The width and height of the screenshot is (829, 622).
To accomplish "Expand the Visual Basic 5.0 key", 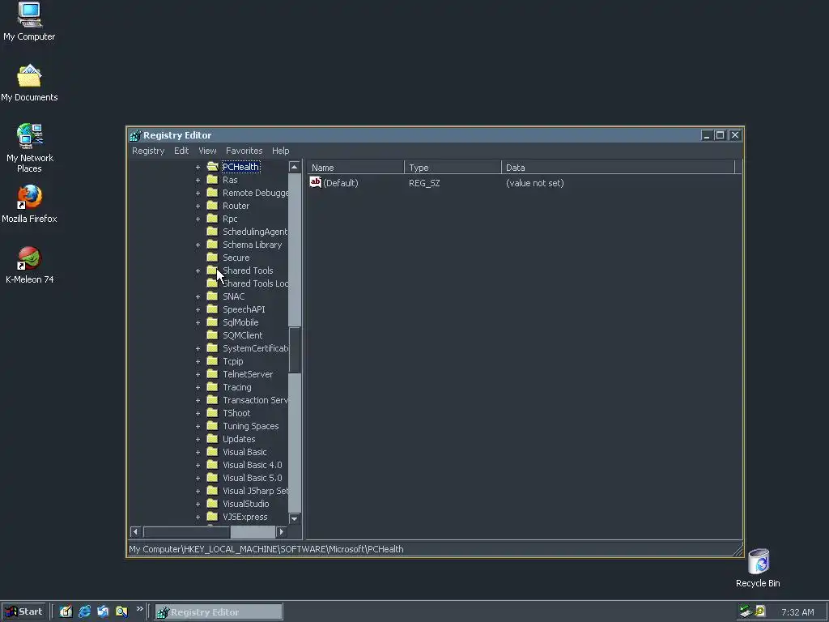I will 198,478.
